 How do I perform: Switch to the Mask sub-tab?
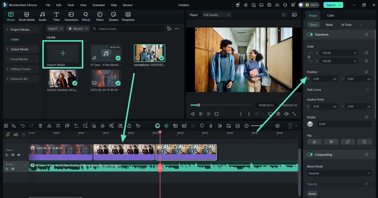[329, 25]
